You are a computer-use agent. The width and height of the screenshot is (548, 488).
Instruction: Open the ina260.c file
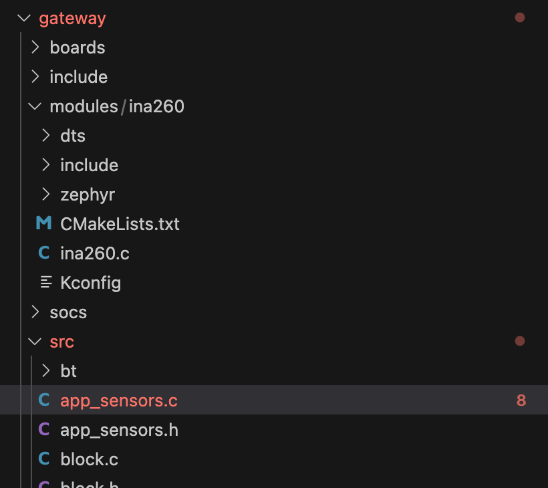pos(95,253)
